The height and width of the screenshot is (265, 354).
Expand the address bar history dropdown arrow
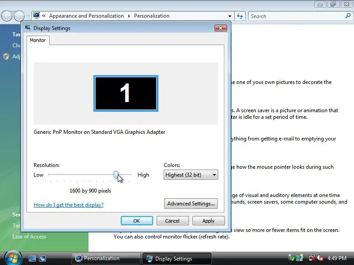coord(230,16)
